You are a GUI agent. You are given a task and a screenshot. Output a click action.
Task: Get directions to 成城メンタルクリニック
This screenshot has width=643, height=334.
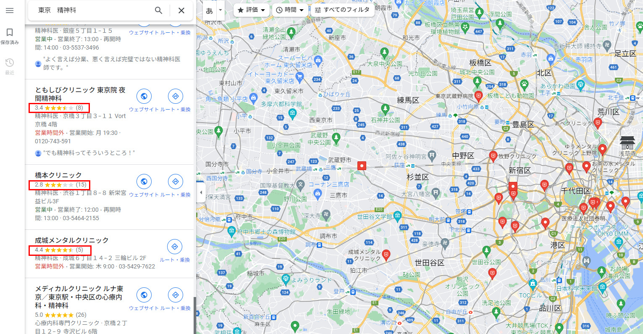pos(175,247)
